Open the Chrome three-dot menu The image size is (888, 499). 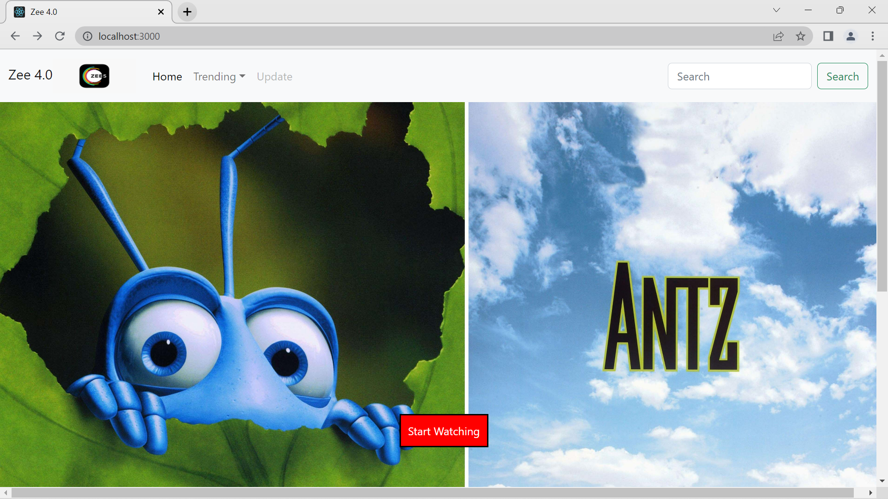873,36
